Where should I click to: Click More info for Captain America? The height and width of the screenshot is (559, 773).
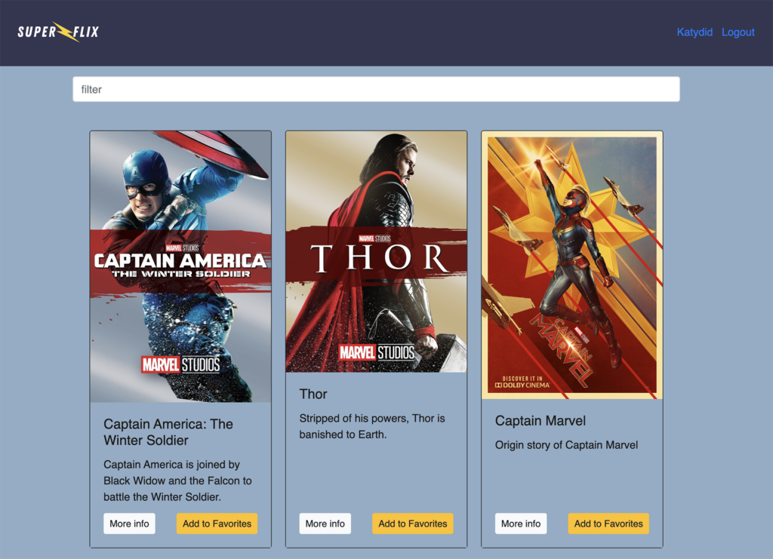(129, 524)
